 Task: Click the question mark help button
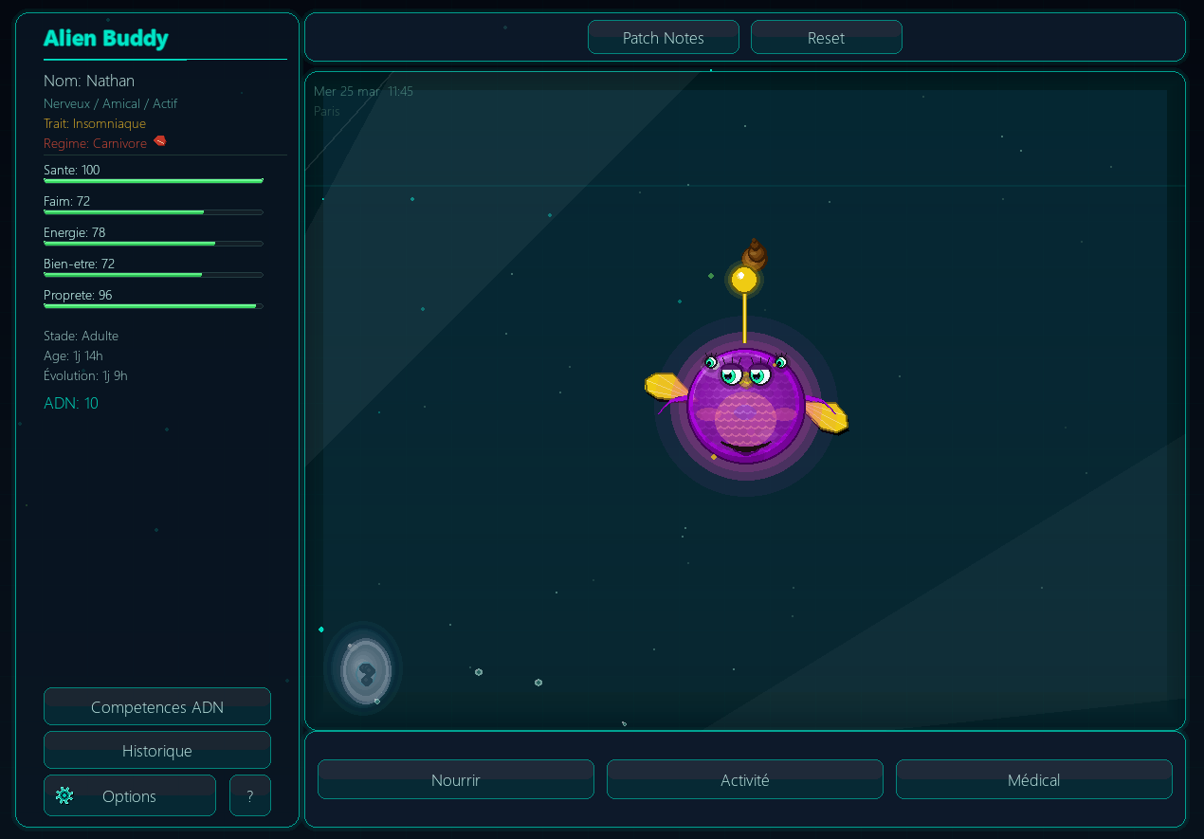pyautogui.click(x=250, y=796)
